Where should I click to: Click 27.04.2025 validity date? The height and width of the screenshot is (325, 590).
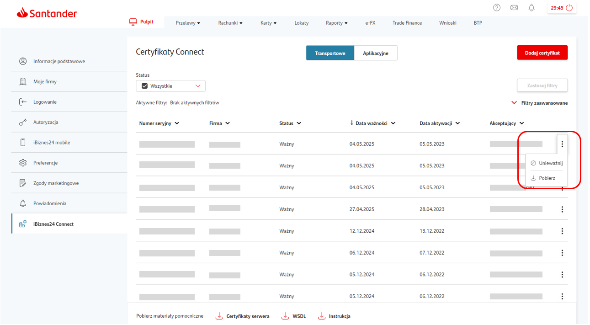pyautogui.click(x=362, y=209)
